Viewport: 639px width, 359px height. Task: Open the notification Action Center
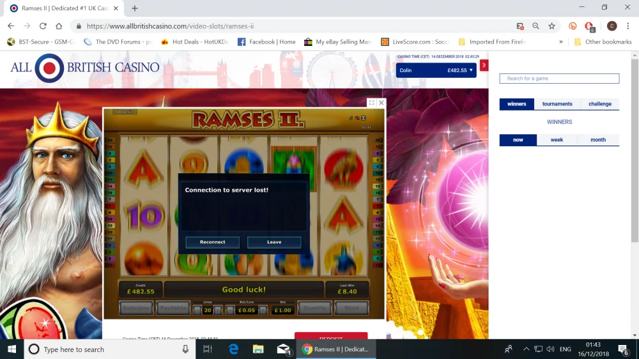[623, 349]
